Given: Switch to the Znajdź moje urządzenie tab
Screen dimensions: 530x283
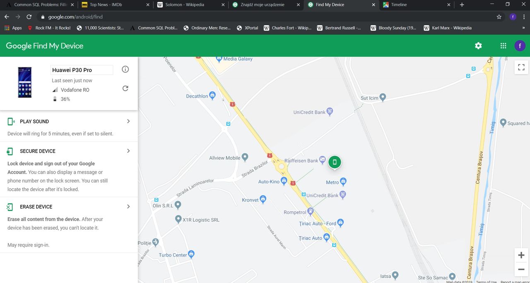Looking at the screenshot, I should pos(266,5).
